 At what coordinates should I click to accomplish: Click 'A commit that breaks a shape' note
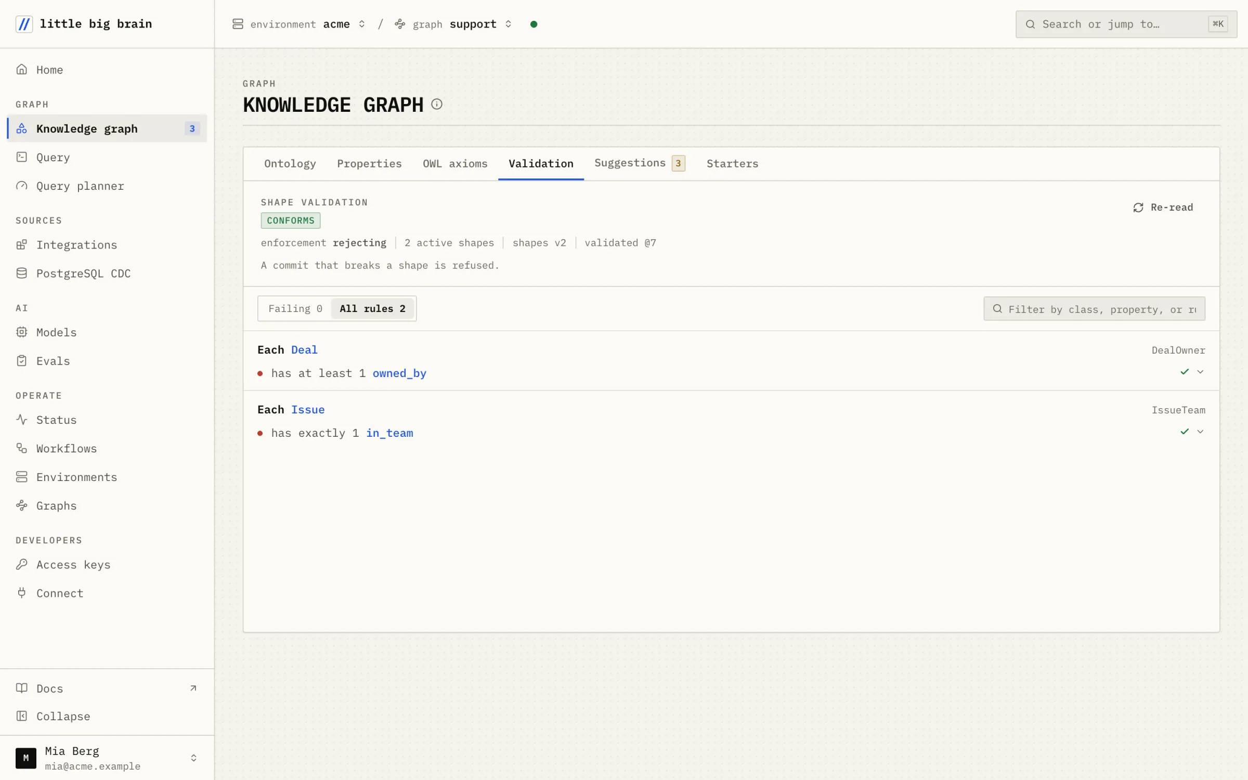[380, 265]
